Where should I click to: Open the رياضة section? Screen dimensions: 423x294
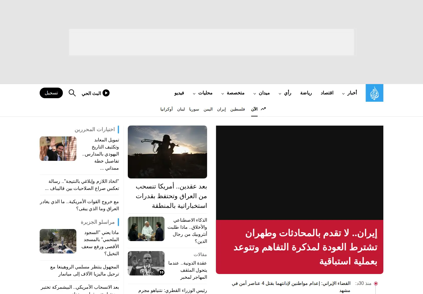[306, 93]
